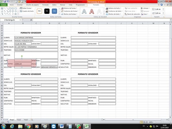Open Tamaño group dialog launcher
Image resolution: width=172 pixels, height=129 pixels.
(x=164, y=17)
